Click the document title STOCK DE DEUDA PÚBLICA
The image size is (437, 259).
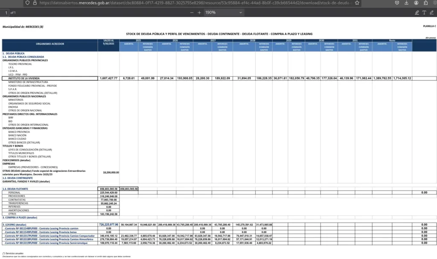(219, 34)
